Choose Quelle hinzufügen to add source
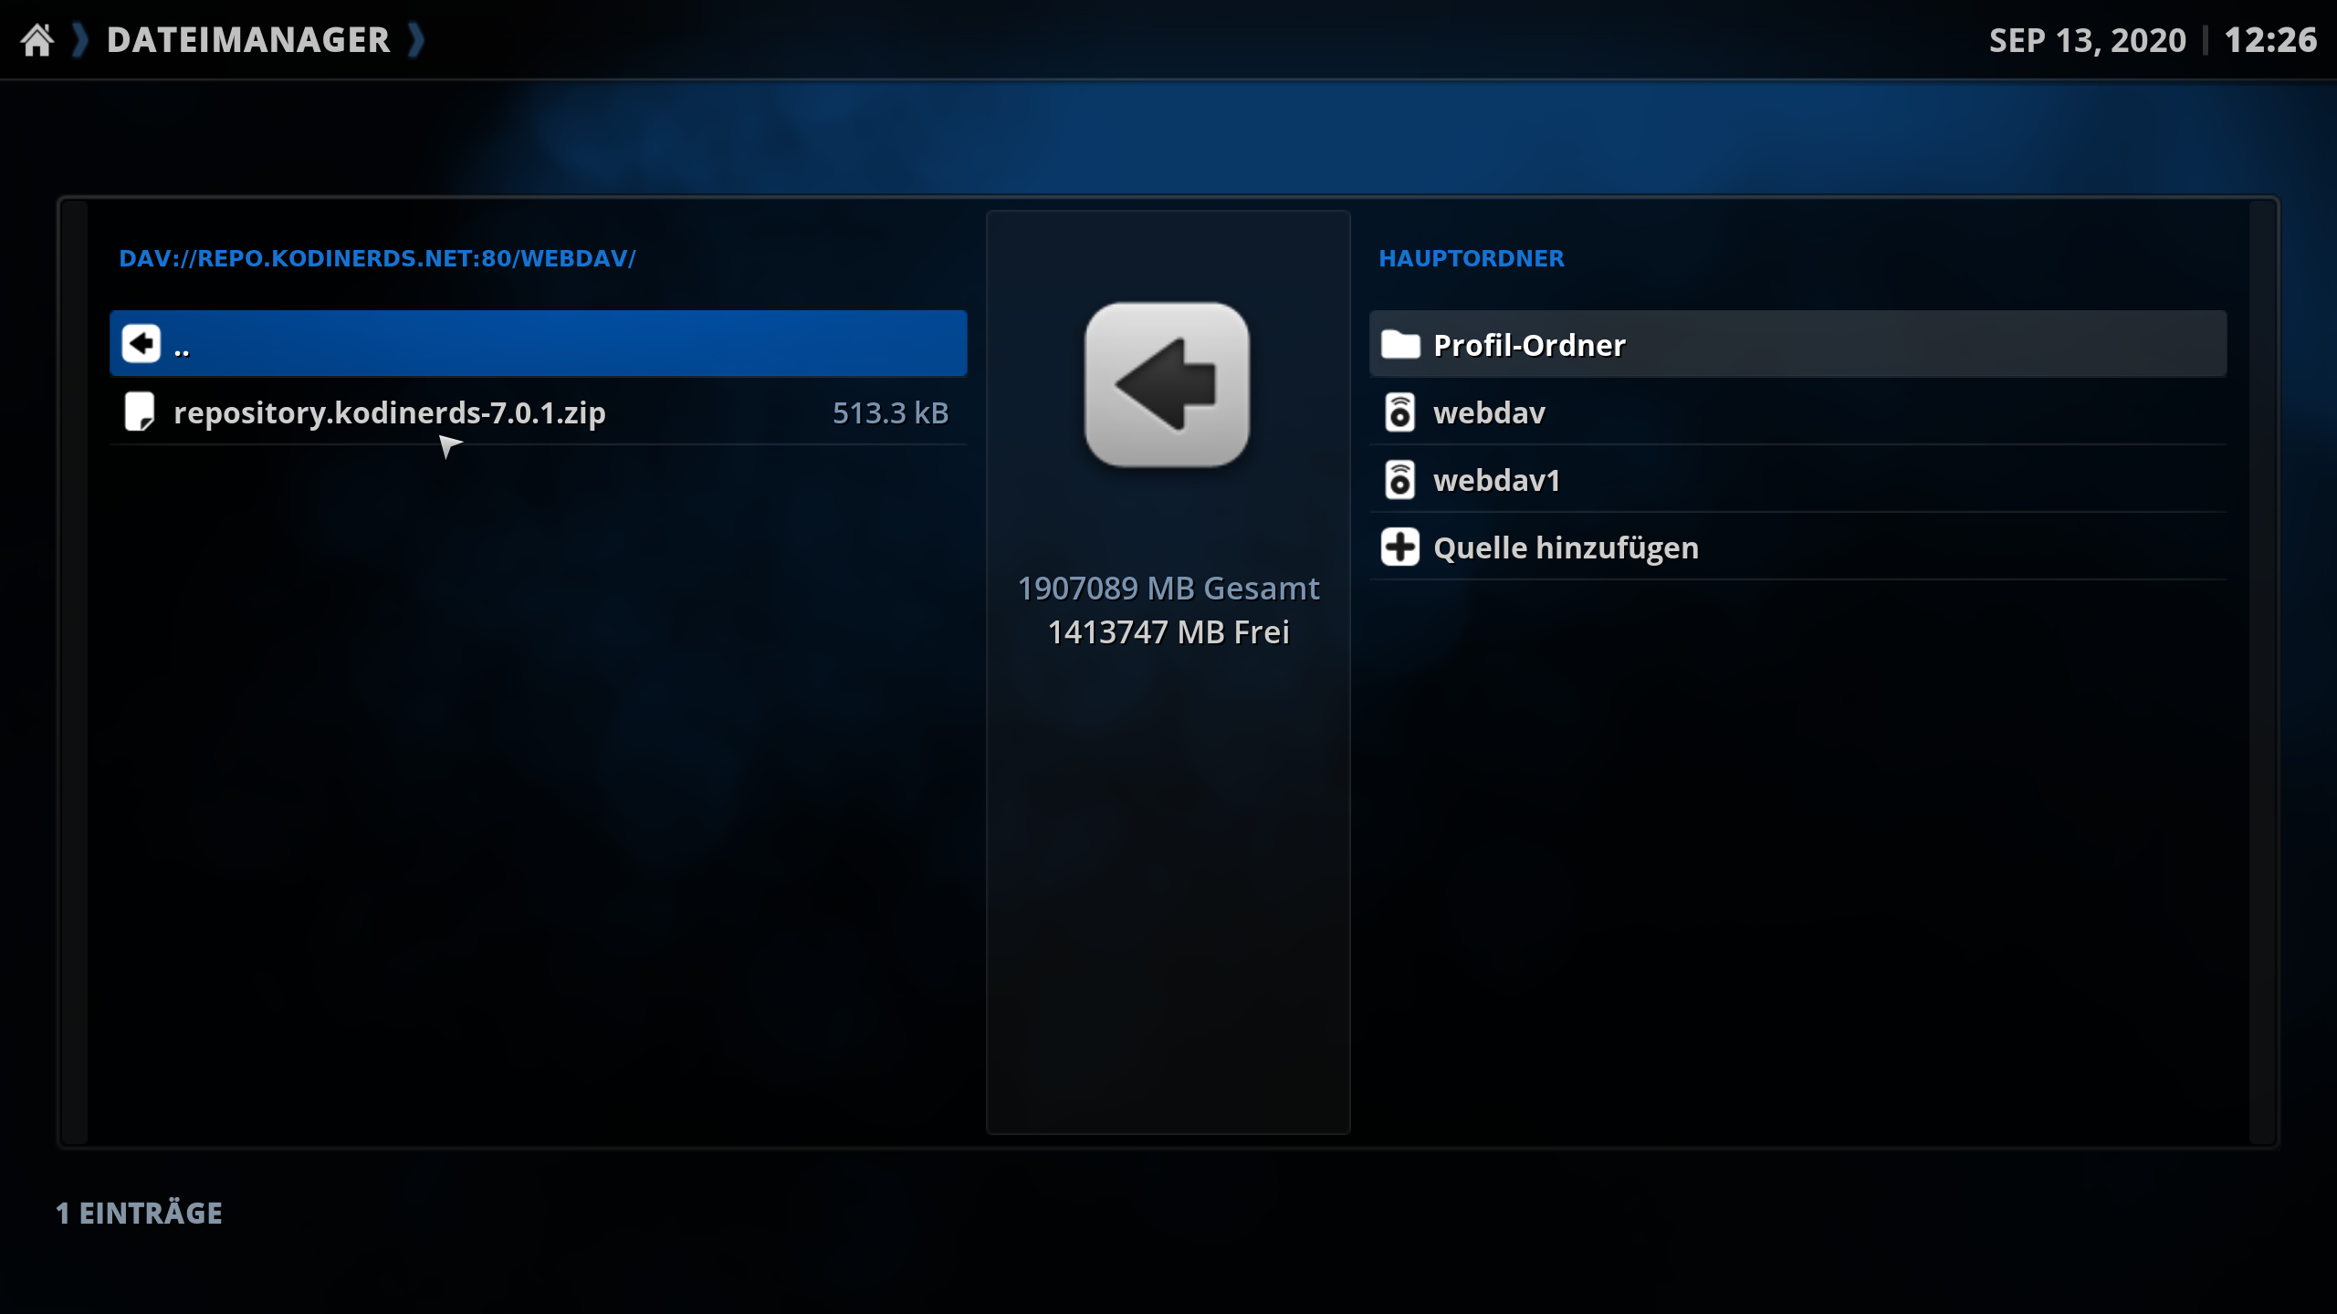 coord(1797,547)
